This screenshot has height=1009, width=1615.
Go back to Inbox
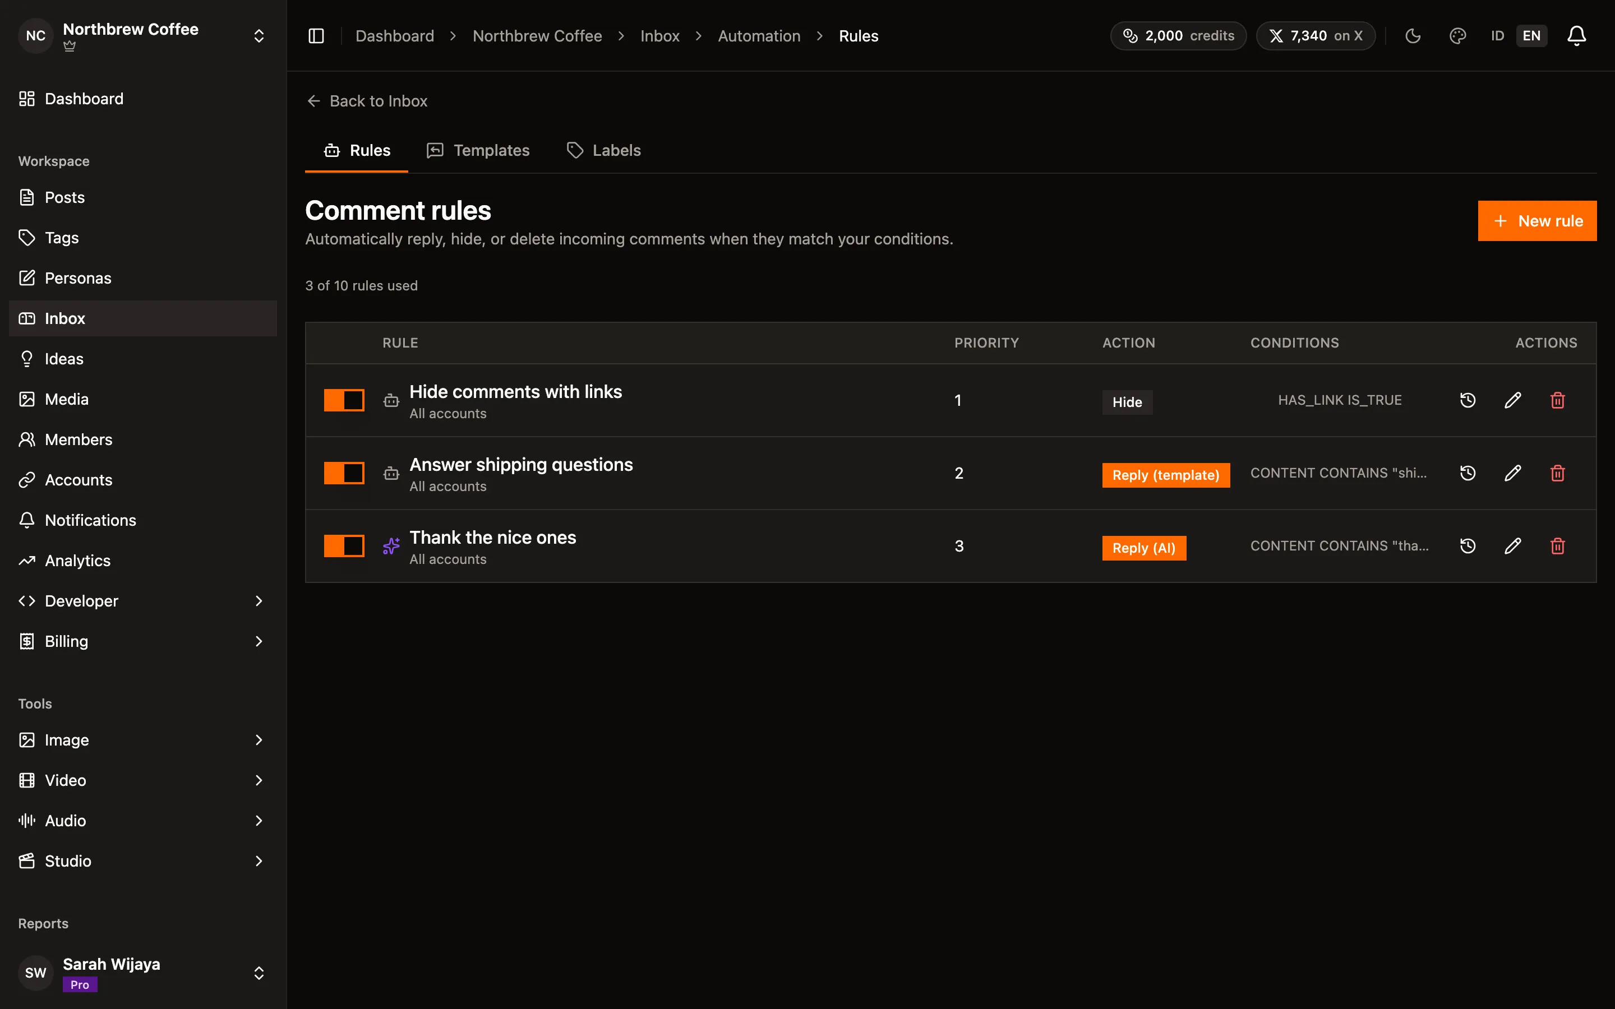tap(367, 101)
